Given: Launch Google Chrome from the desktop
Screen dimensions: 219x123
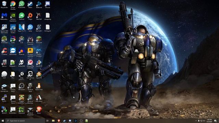Looking at the screenshot, I should [x=13, y=5].
